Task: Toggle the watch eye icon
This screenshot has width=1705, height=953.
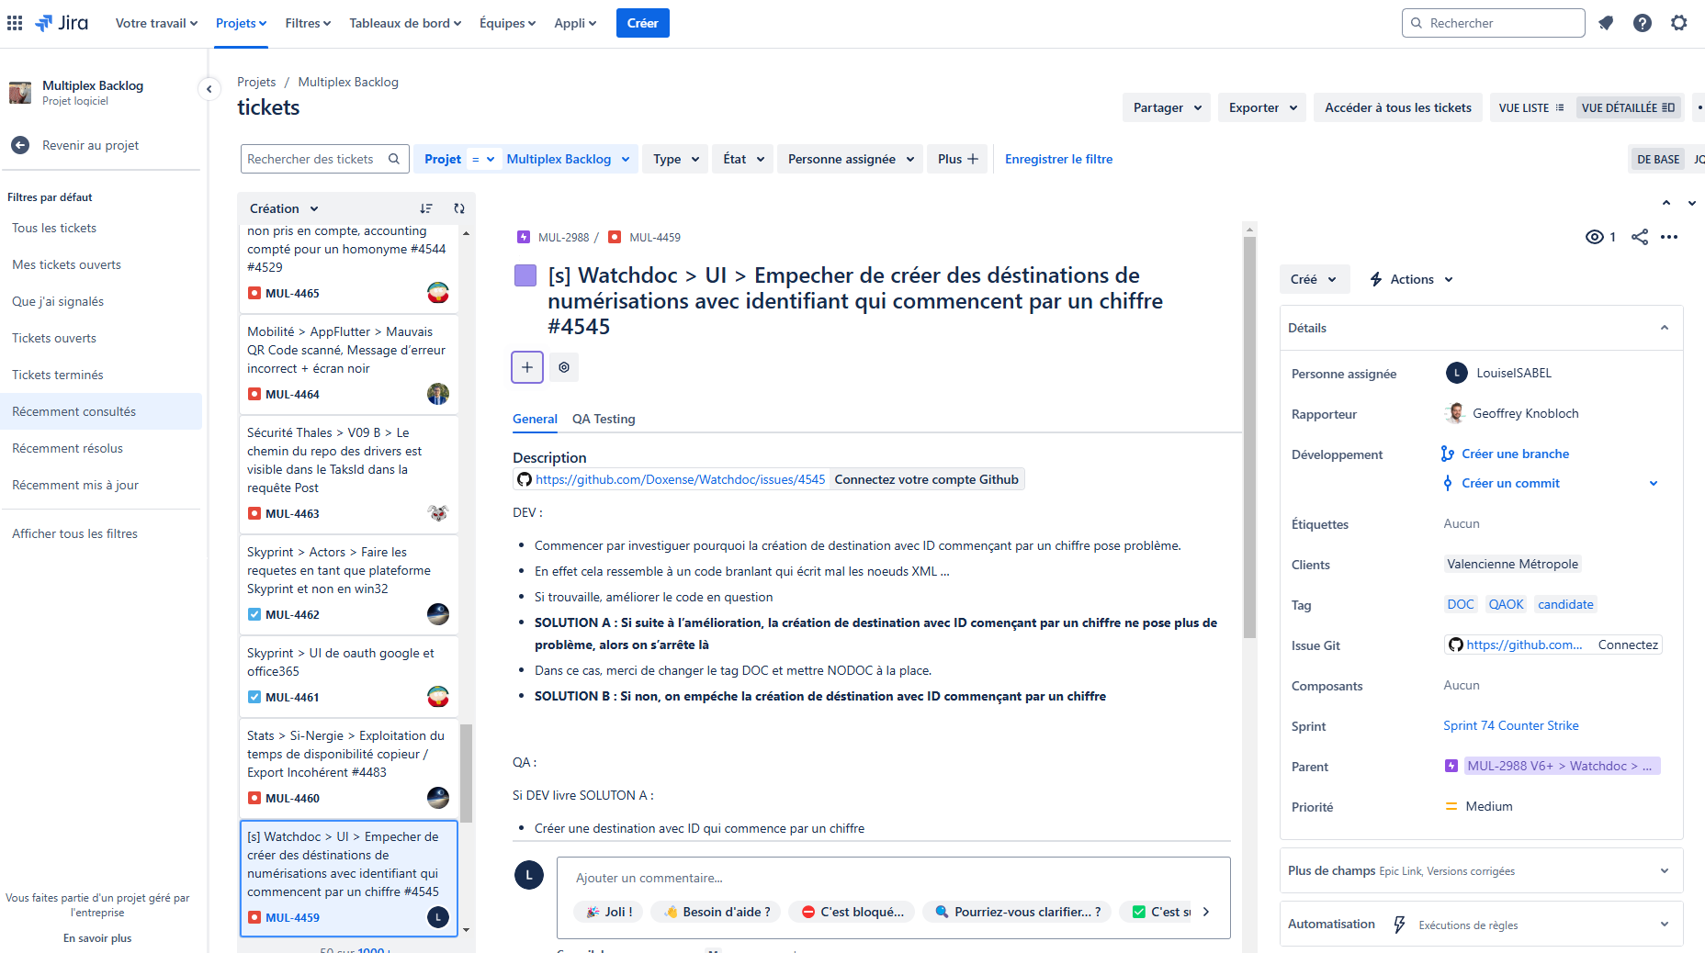Action: tap(1595, 237)
